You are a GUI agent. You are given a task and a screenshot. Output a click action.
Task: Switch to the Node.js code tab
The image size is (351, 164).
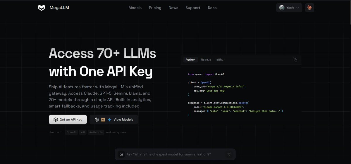(x=206, y=60)
